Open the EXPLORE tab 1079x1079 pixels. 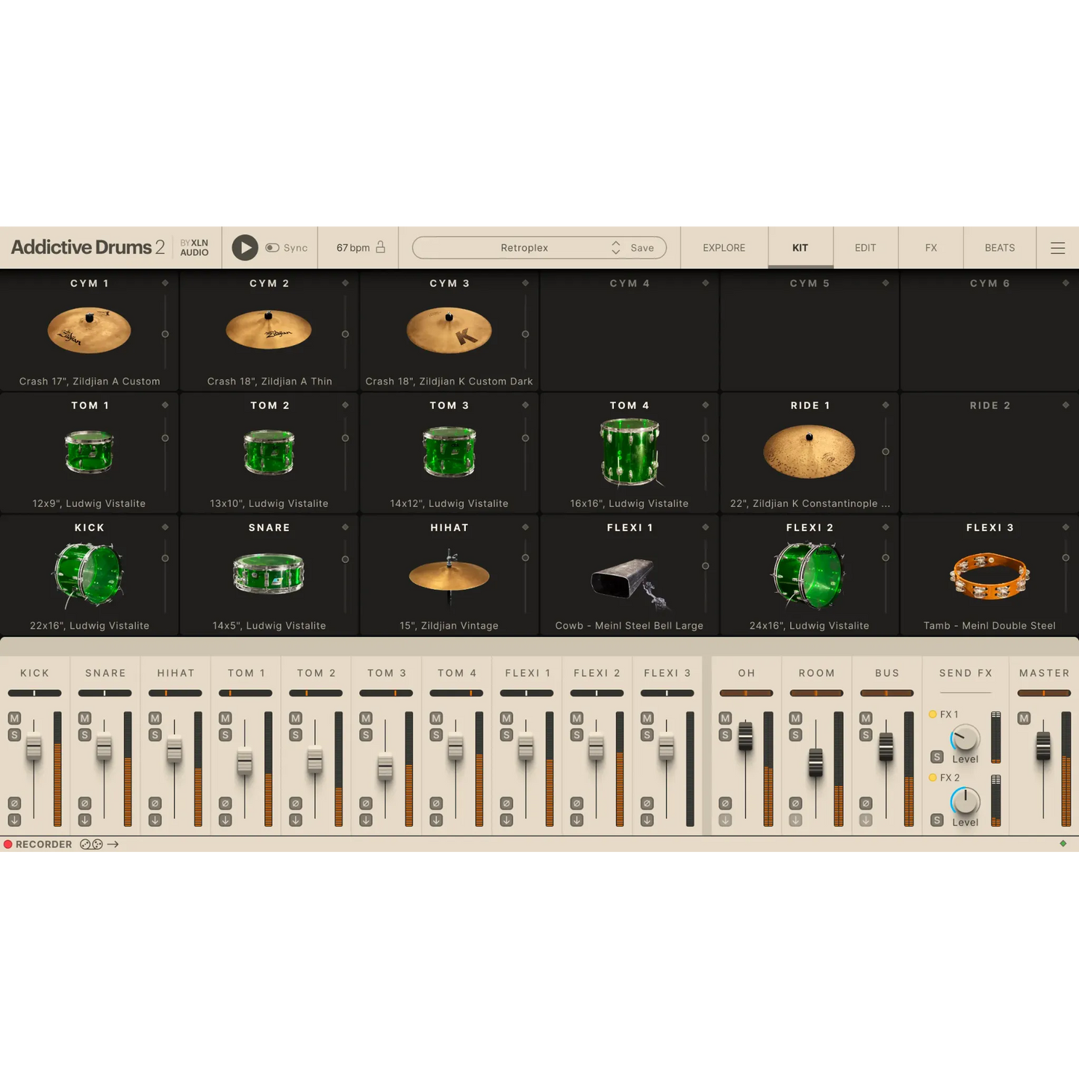724,247
